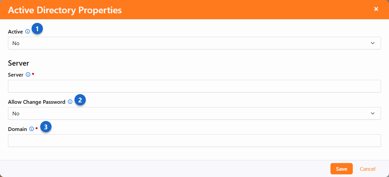Click the info icon next to Active
This screenshot has width=389, height=177.
coord(28,32)
